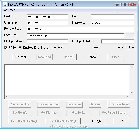Click the EaseWe app icon in title bar

click(x=5, y=4)
